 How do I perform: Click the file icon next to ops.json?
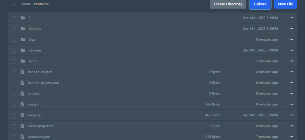click(22, 105)
